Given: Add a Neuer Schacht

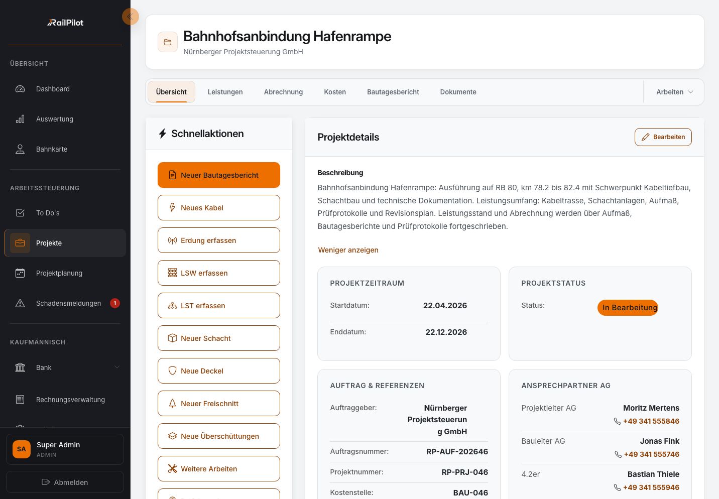Looking at the screenshot, I should tap(219, 338).
